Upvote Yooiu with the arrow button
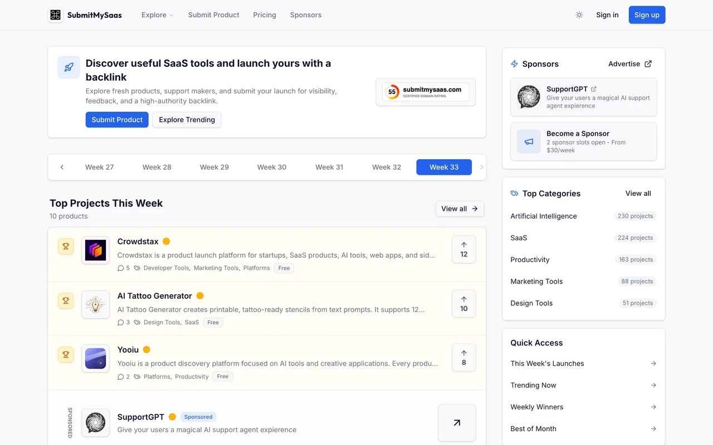The height and width of the screenshot is (445, 713). pyautogui.click(x=464, y=358)
